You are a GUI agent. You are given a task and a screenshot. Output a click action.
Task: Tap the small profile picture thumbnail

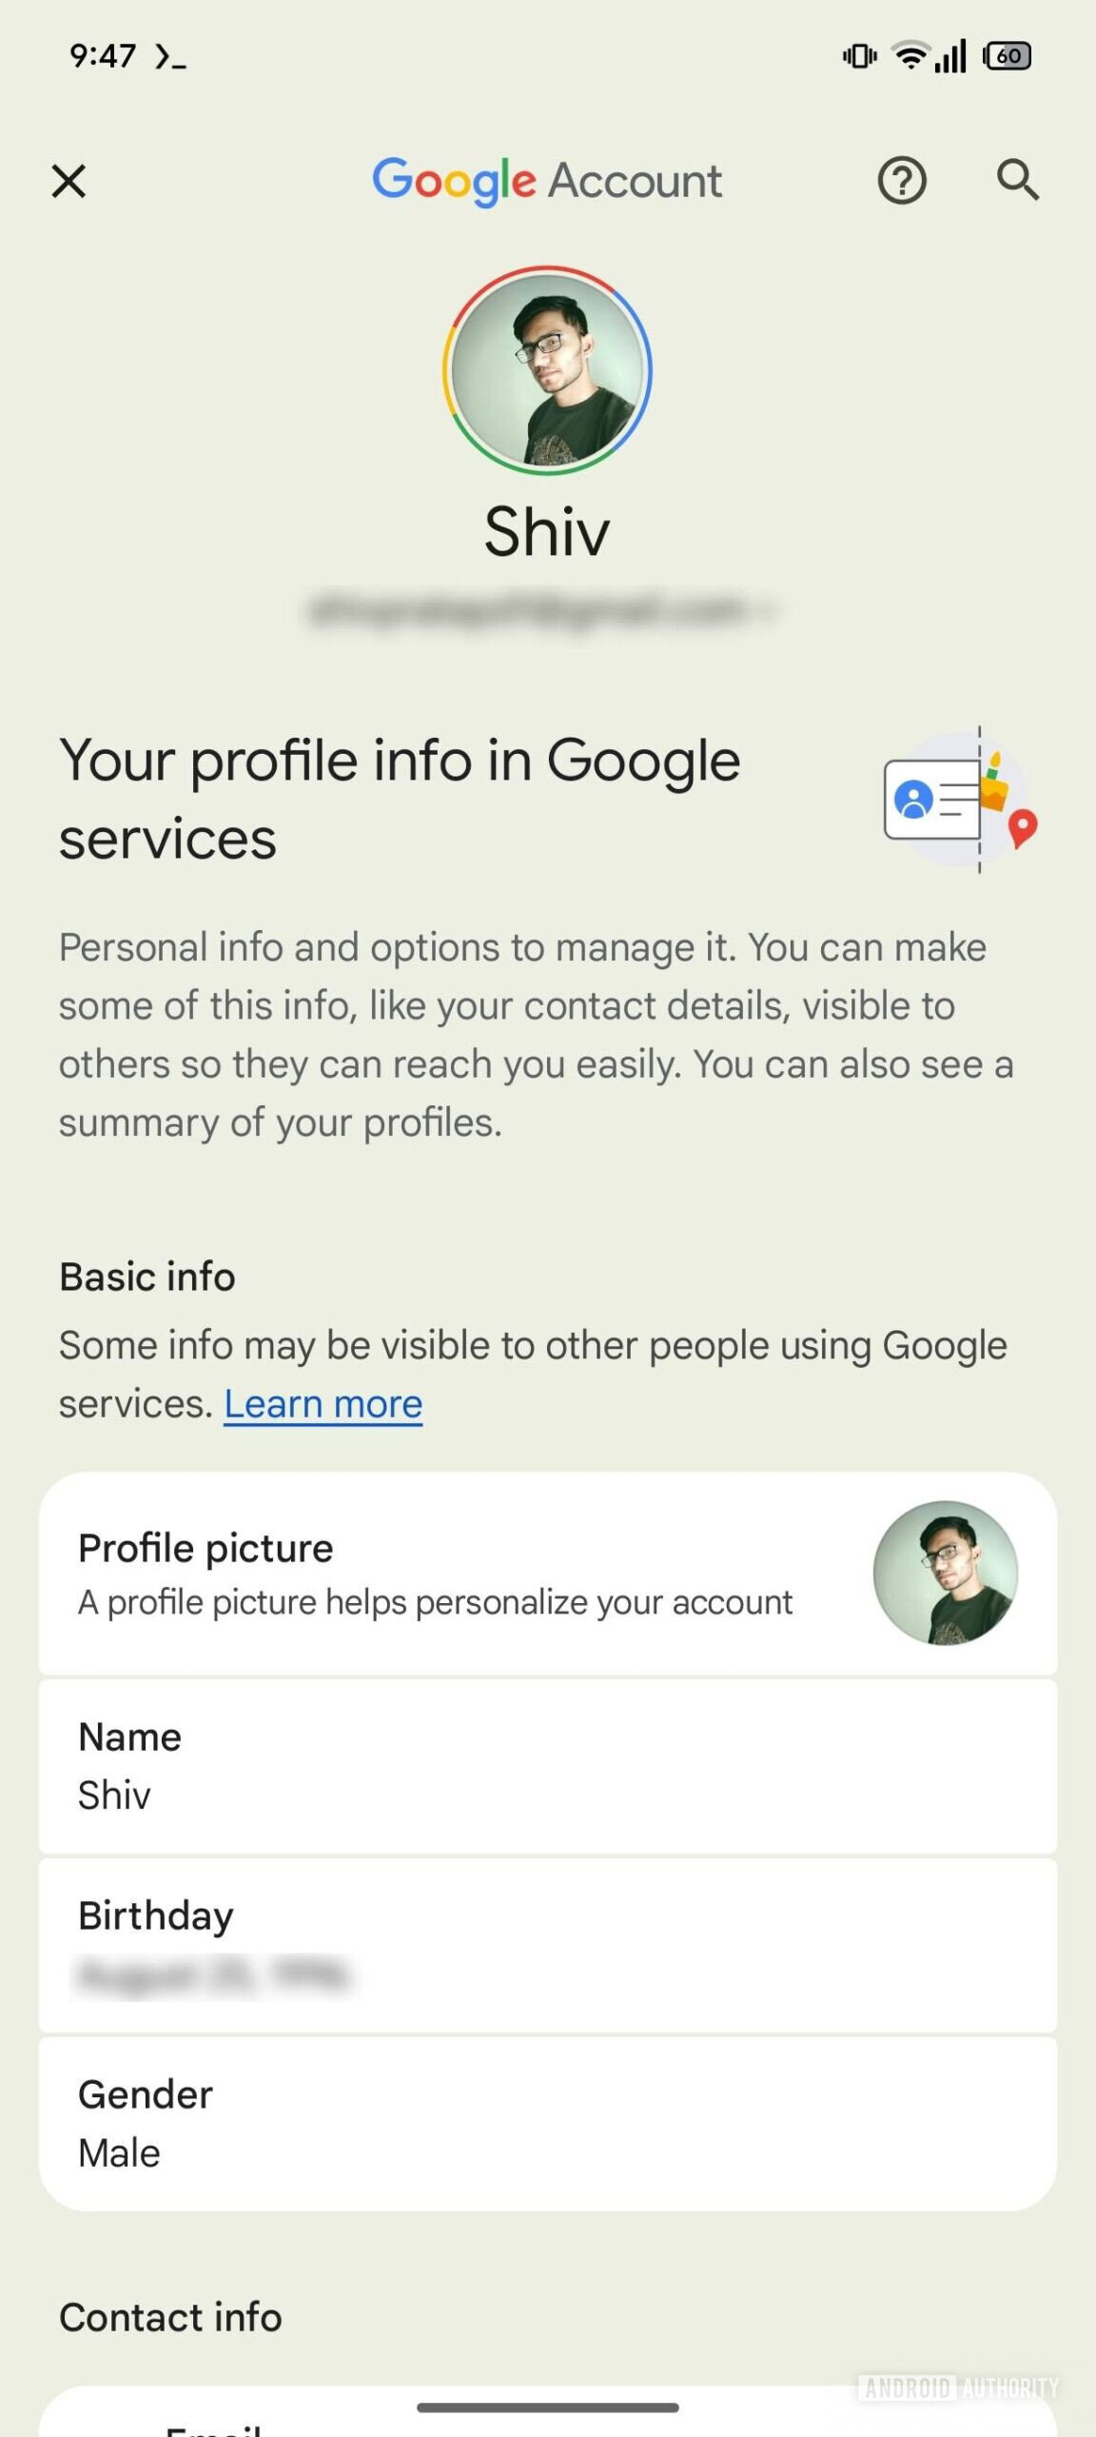pyautogui.click(x=945, y=1574)
